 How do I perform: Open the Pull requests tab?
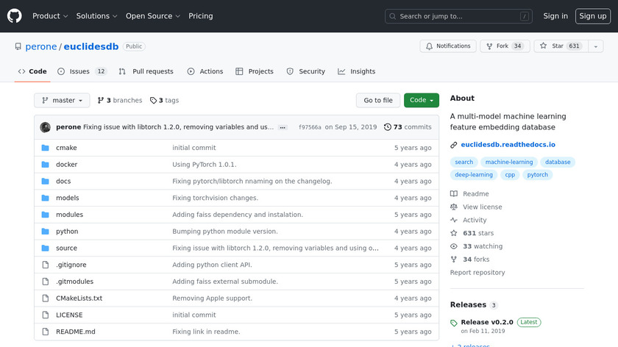pos(146,71)
